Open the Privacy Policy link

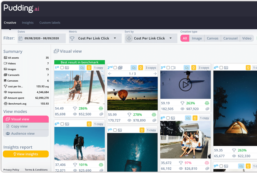pos(11,170)
